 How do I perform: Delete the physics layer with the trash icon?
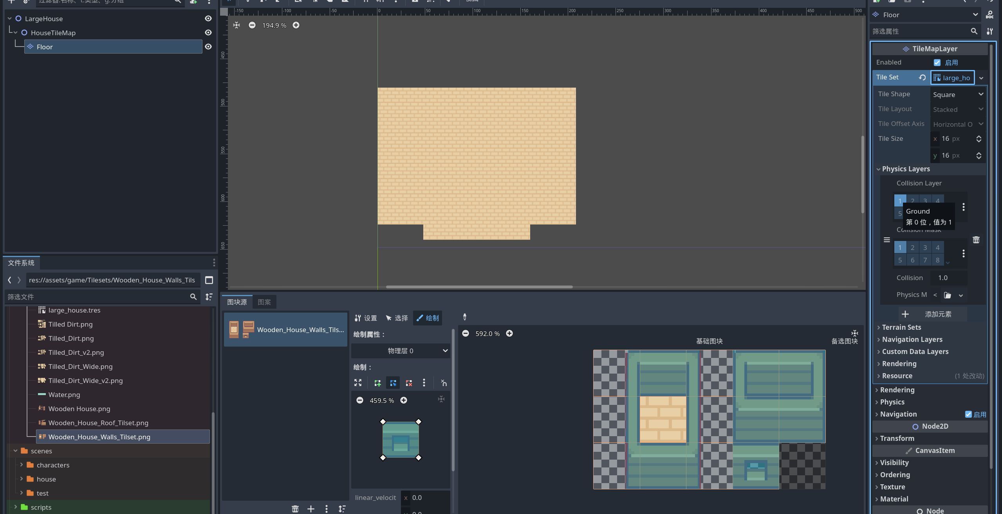pos(976,240)
